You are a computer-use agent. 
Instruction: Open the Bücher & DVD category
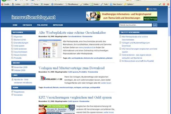click(20, 40)
